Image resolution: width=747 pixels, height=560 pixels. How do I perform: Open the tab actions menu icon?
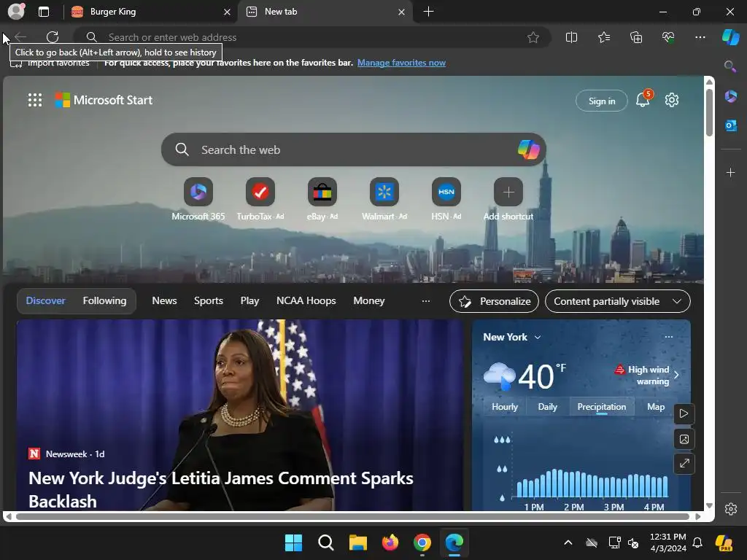pos(44,12)
